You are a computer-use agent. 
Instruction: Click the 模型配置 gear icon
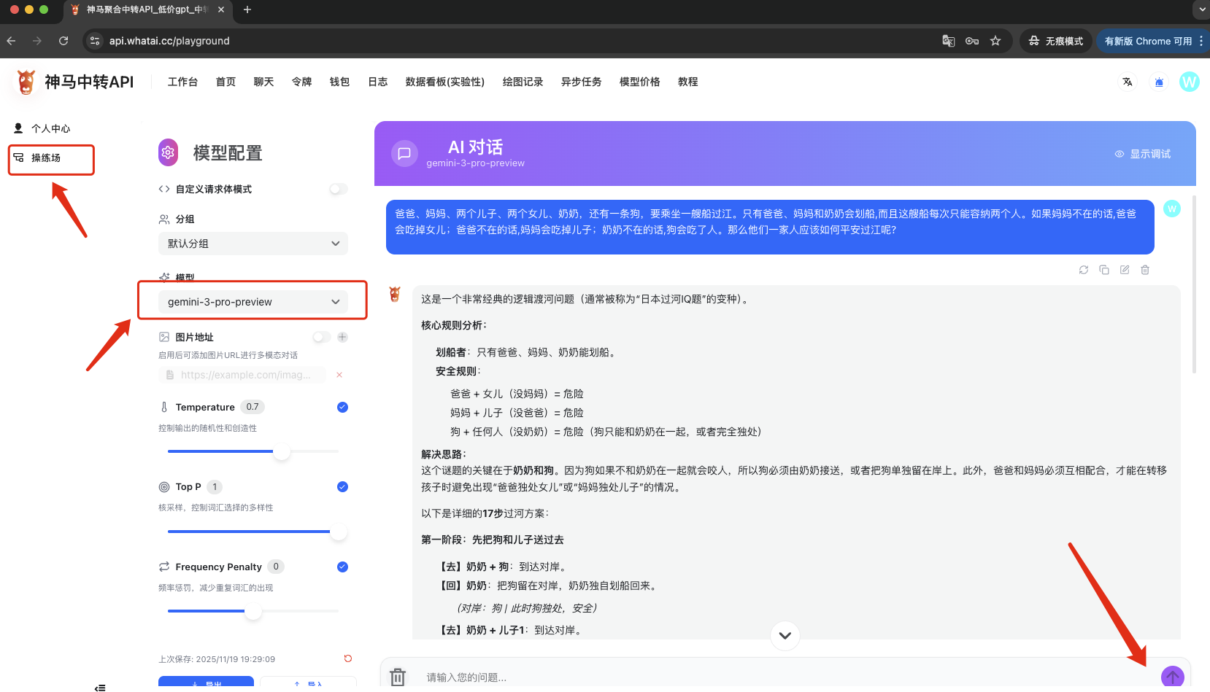click(x=168, y=152)
